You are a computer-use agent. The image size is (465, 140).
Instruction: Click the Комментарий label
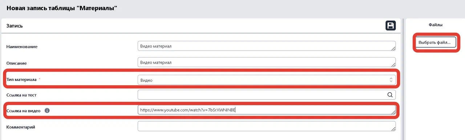(x=21, y=127)
